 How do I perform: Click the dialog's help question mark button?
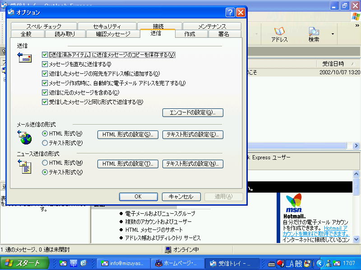(x=230, y=13)
